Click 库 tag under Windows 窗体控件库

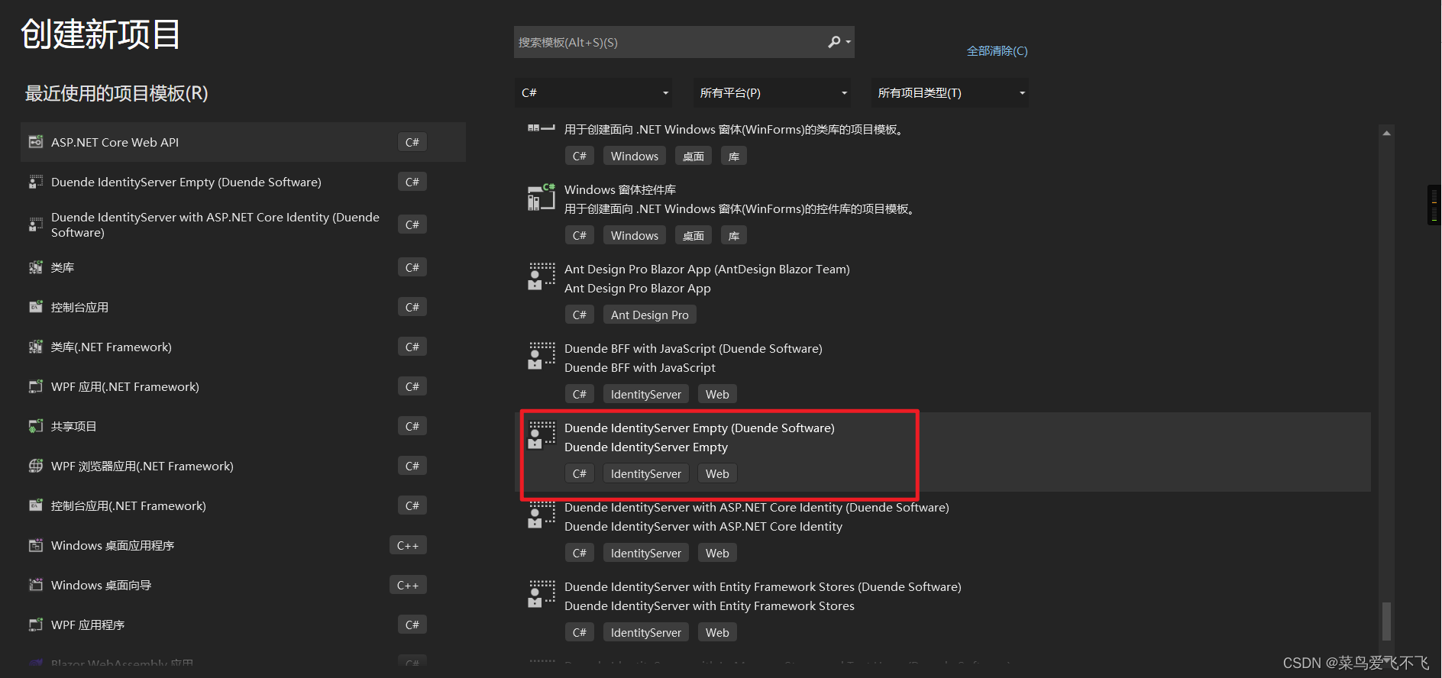click(734, 235)
